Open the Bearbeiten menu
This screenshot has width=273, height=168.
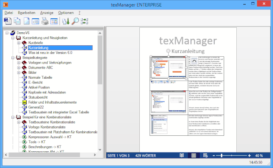point(26,13)
